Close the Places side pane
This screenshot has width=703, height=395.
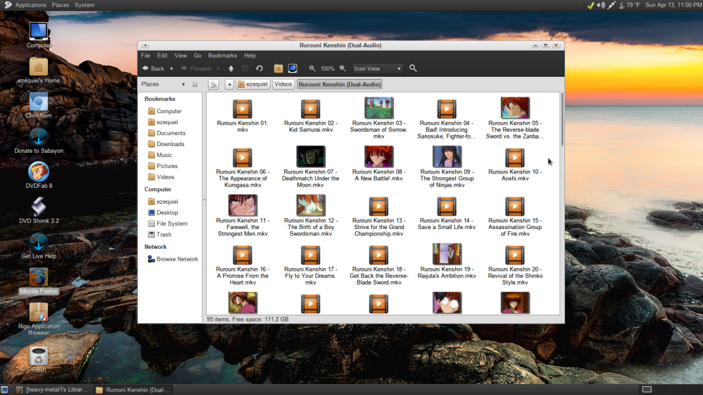(x=195, y=84)
